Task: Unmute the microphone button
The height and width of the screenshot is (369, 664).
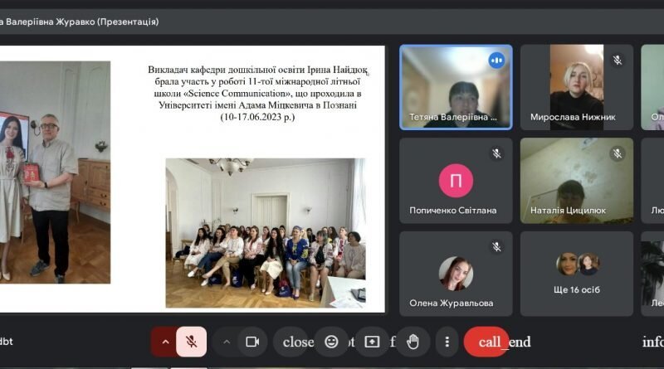Action: coord(192,342)
